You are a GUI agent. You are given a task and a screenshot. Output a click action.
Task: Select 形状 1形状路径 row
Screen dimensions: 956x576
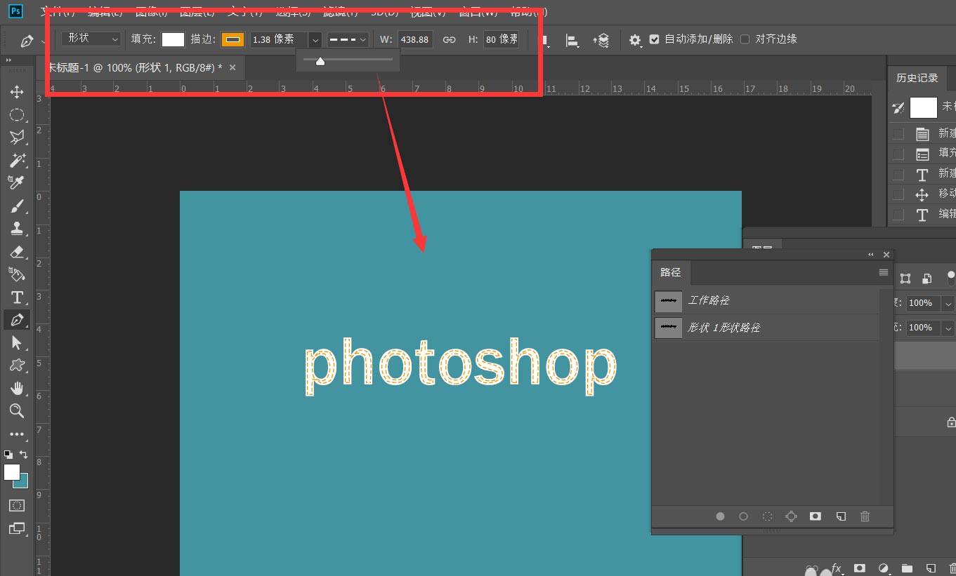point(766,328)
